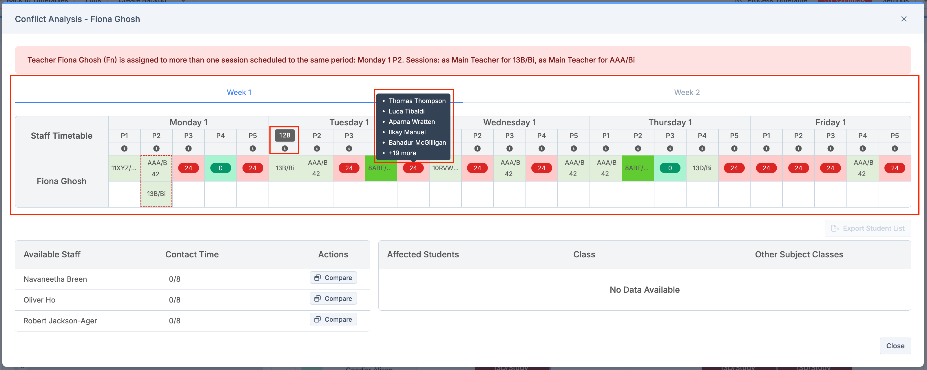
Task: Click info icon under Monday P2
Action: pyautogui.click(x=156, y=149)
